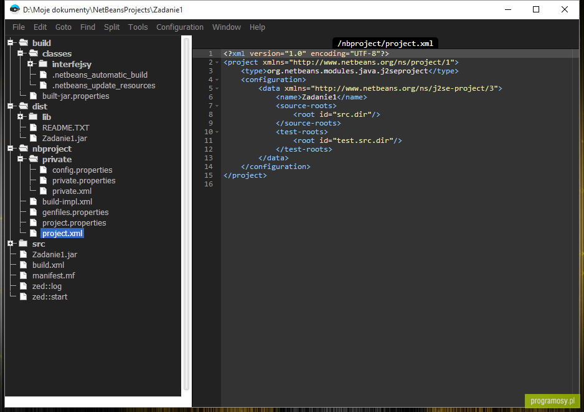Select project.xml in the file tree
Viewport: 584px width, 412px height.
point(62,233)
